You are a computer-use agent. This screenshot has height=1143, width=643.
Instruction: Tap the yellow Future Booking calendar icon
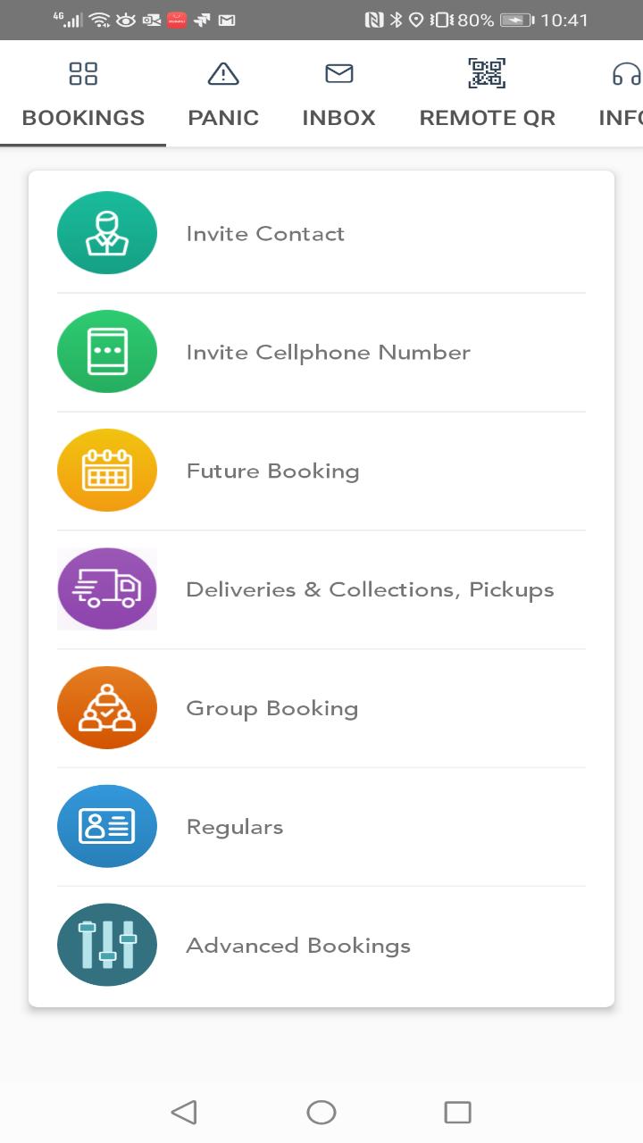click(x=107, y=471)
